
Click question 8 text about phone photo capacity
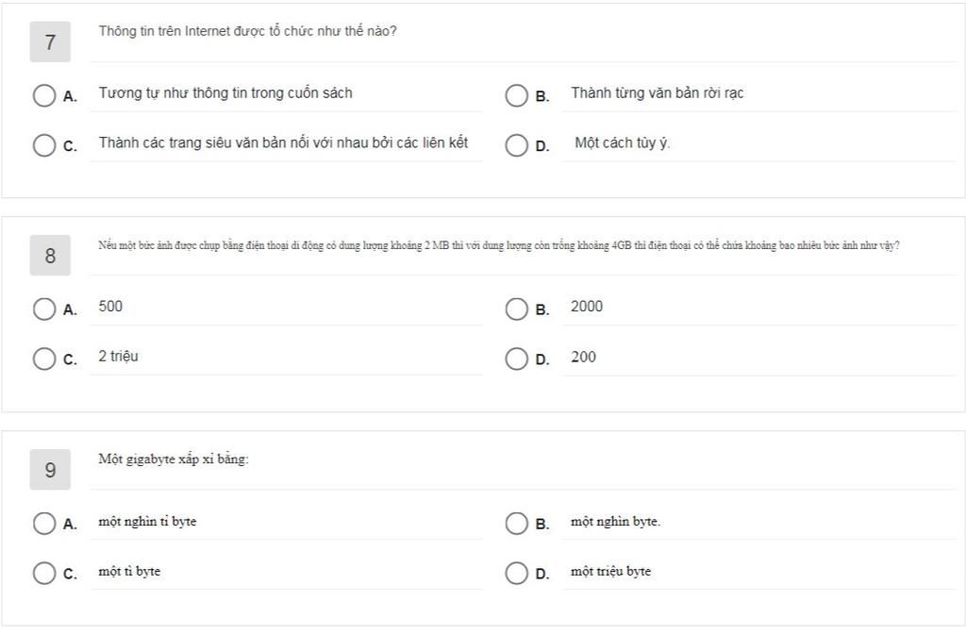[498, 245]
